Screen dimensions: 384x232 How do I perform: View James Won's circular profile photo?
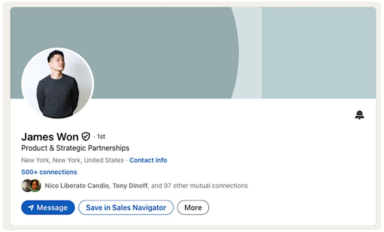[58, 84]
